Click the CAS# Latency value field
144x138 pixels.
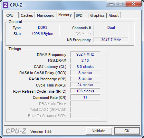point(85,67)
